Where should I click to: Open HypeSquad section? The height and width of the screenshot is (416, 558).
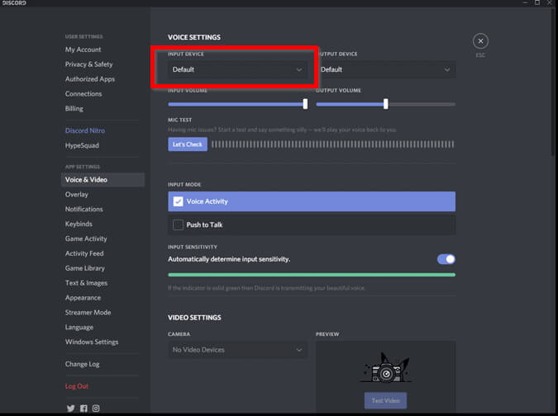(x=82, y=145)
